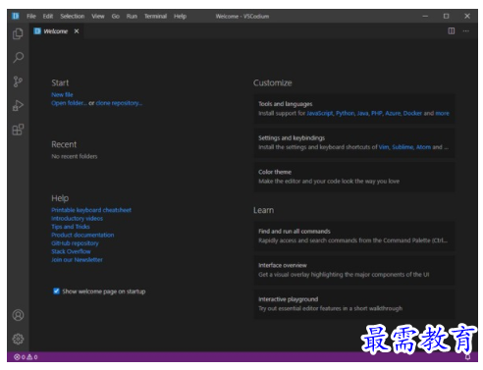Open the editor More Actions ellipsis
This screenshot has width=483, height=370.
pos(466,31)
